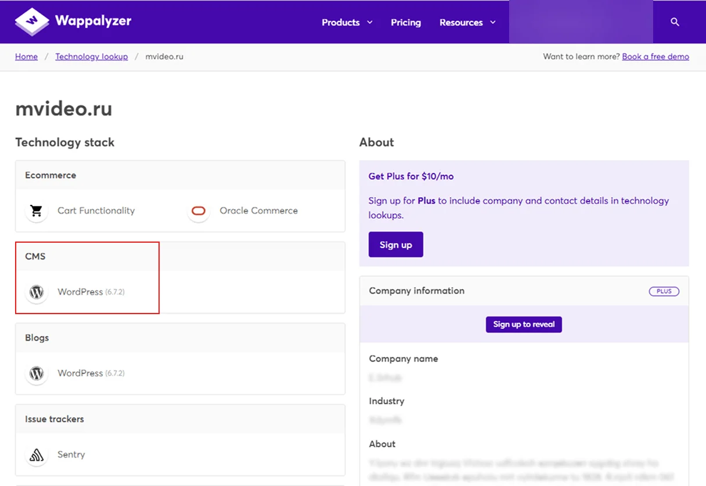Click the Wappalyzer logo icon
The height and width of the screenshot is (486, 706).
point(32,21)
